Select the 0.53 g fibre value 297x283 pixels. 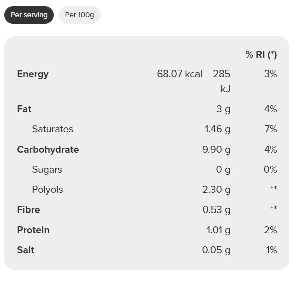point(216,210)
